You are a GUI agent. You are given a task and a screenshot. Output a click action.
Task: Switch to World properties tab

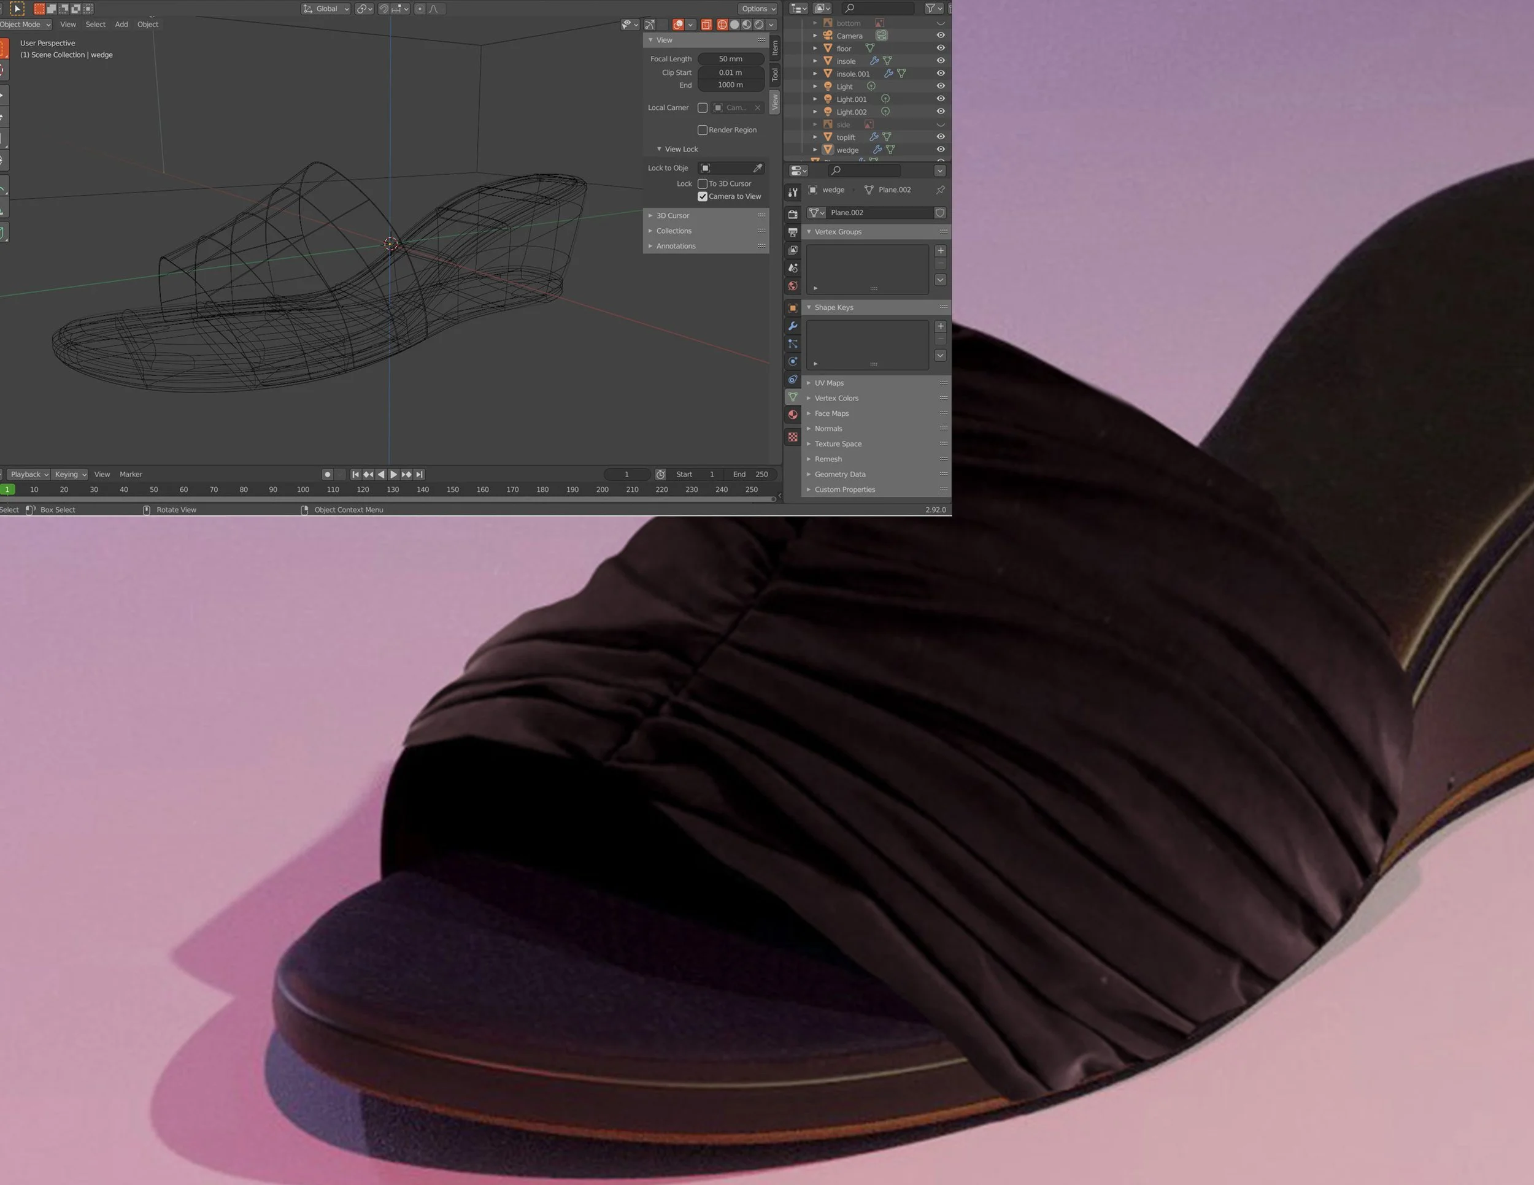[792, 286]
